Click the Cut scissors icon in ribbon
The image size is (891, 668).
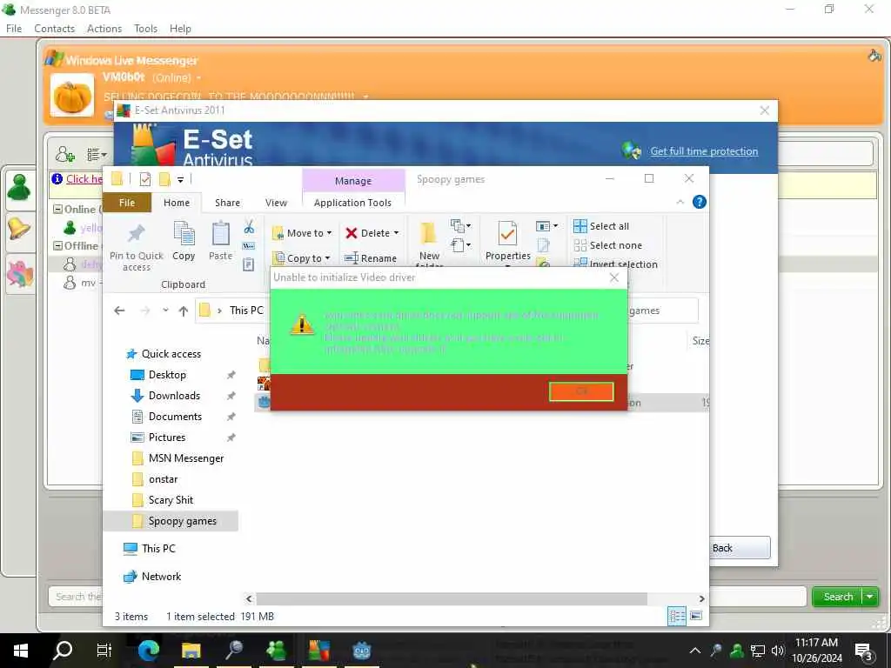pyautogui.click(x=249, y=227)
